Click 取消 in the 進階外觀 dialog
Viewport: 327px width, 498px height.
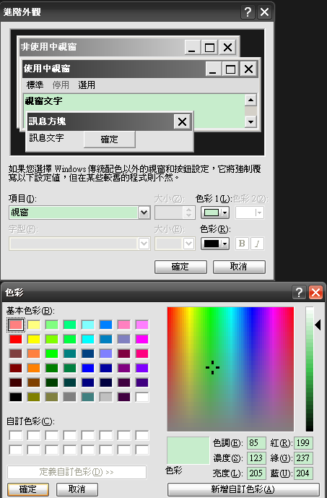click(x=239, y=267)
